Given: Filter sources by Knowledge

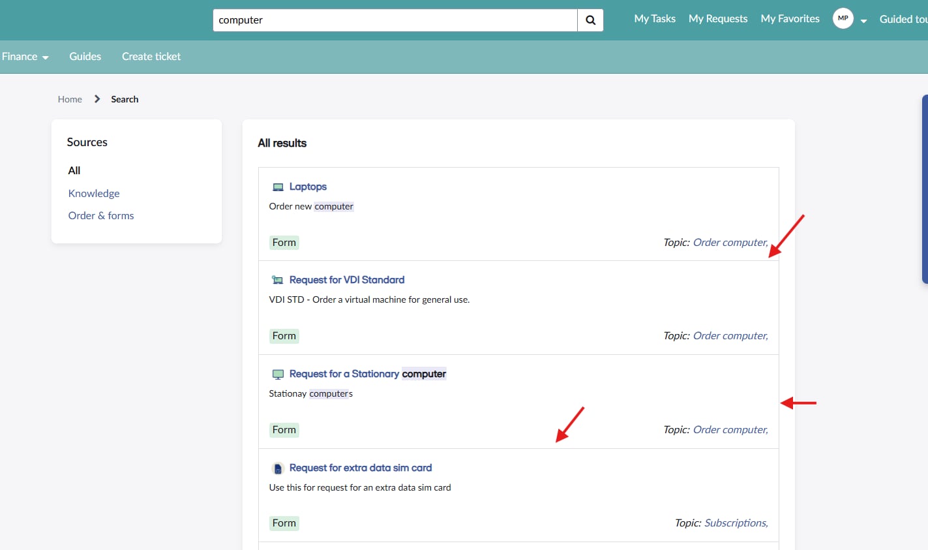Looking at the screenshot, I should point(94,193).
